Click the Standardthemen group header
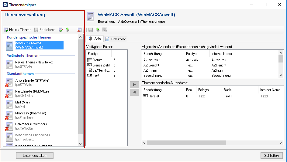The width and height of the screenshot is (287, 162). [x=20, y=74]
